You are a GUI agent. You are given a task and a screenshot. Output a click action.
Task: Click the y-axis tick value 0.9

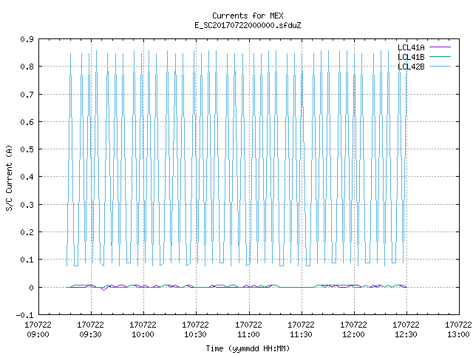[27, 39]
